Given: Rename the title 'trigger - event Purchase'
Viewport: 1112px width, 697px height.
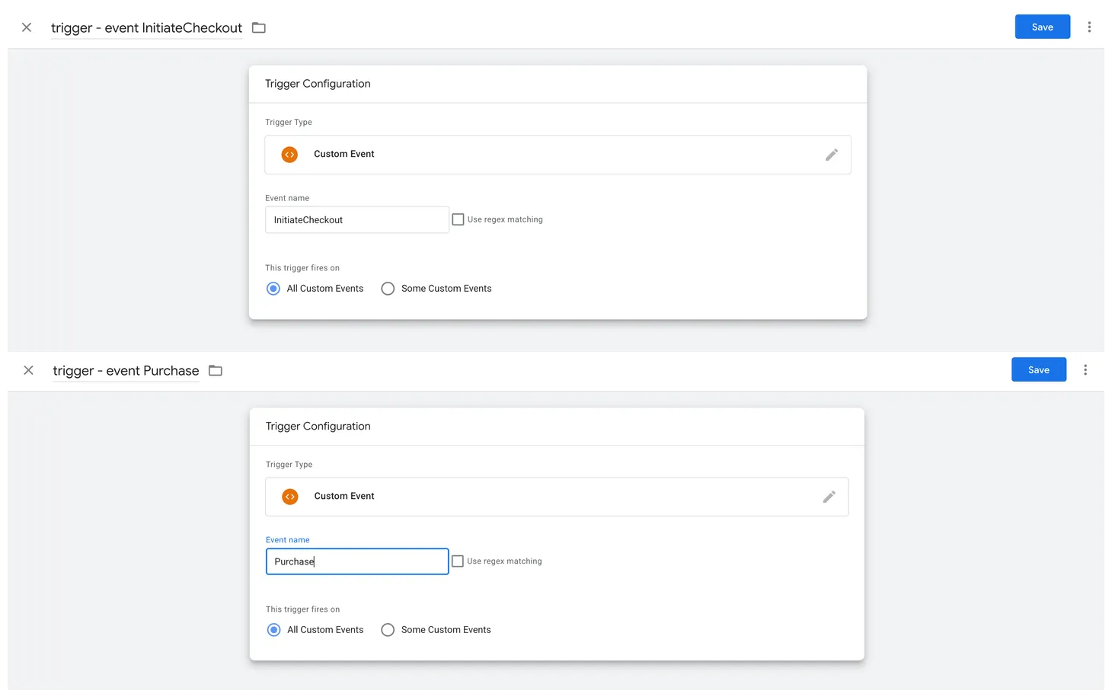Looking at the screenshot, I should point(126,370).
